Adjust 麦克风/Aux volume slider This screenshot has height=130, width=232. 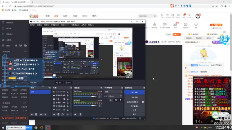coord(84,97)
